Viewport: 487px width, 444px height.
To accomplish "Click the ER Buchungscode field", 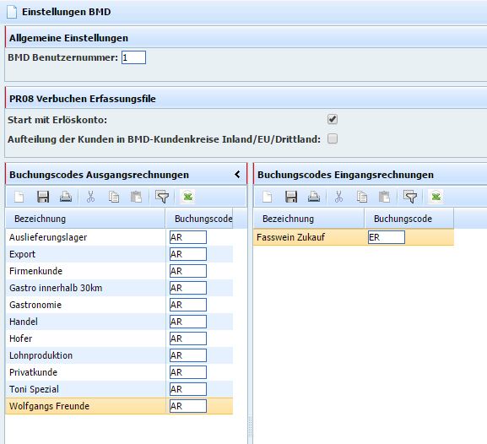I will coord(387,237).
